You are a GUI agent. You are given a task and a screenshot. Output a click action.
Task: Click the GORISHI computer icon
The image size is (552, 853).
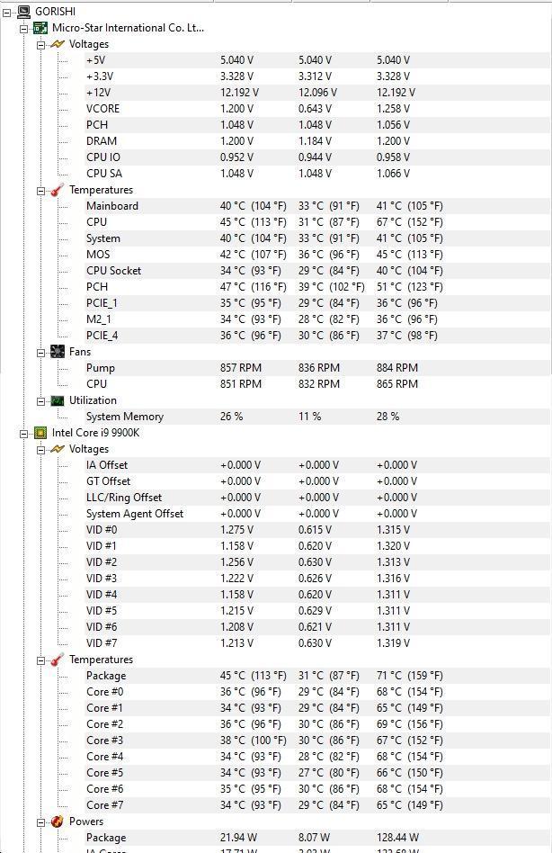(22, 12)
